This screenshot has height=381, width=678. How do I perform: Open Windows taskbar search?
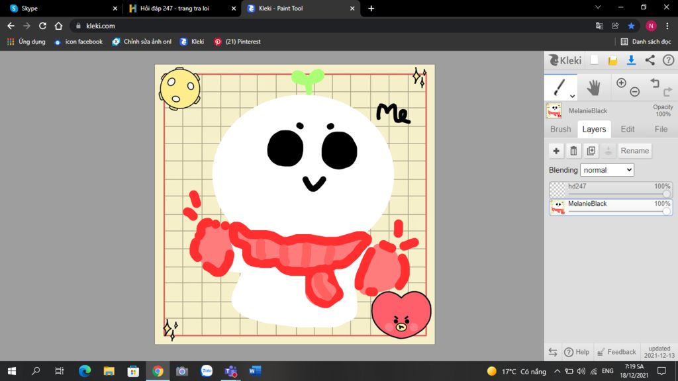pyautogui.click(x=36, y=371)
